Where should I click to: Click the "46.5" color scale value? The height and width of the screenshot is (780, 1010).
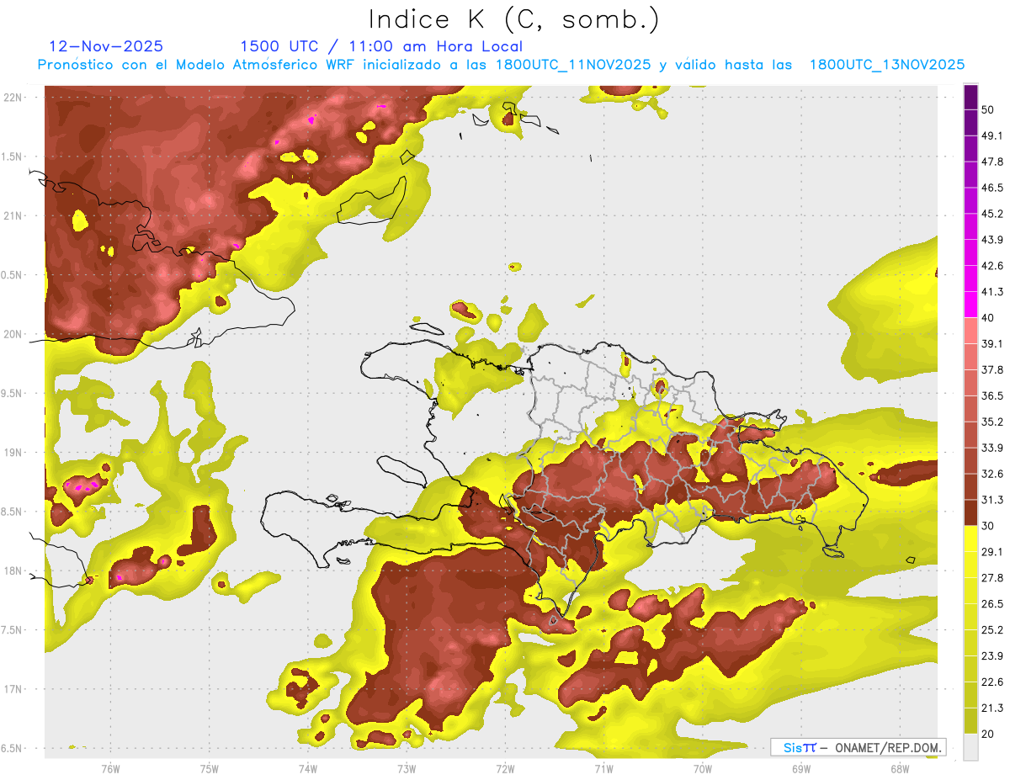(992, 188)
